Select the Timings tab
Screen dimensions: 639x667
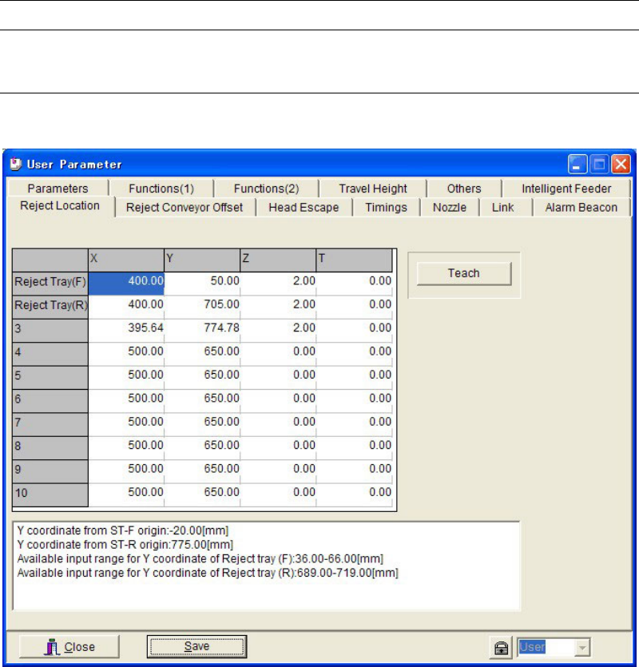[x=387, y=208]
